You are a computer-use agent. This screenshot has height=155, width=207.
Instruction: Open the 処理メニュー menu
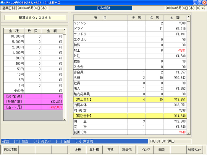click(x=194, y=150)
